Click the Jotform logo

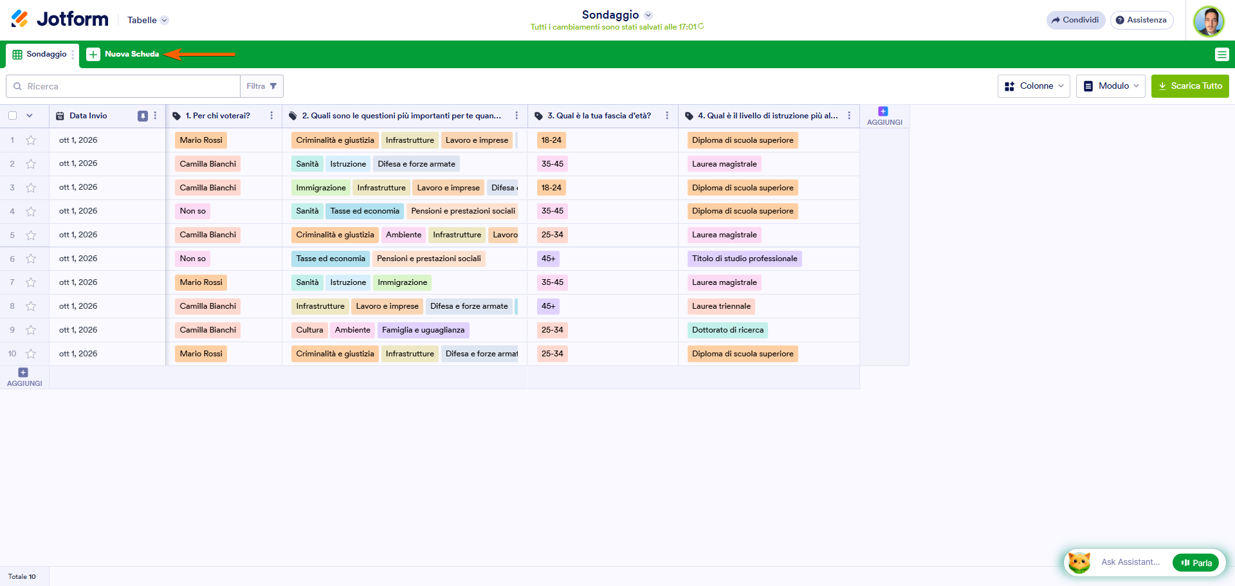pyautogui.click(x=60, y=19)
